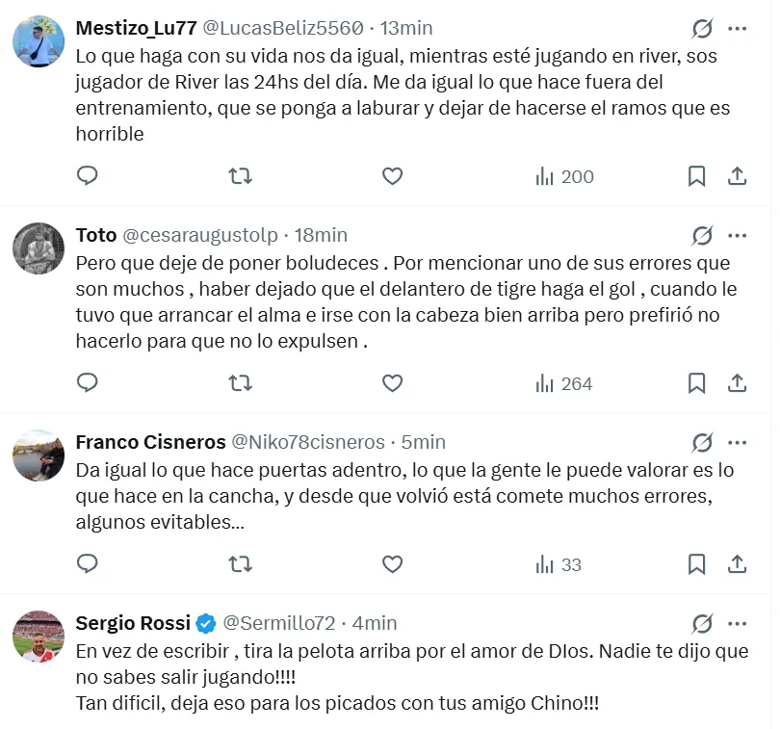
Task: Share Mestizo_Lu77's tweet
Action: 737,176
